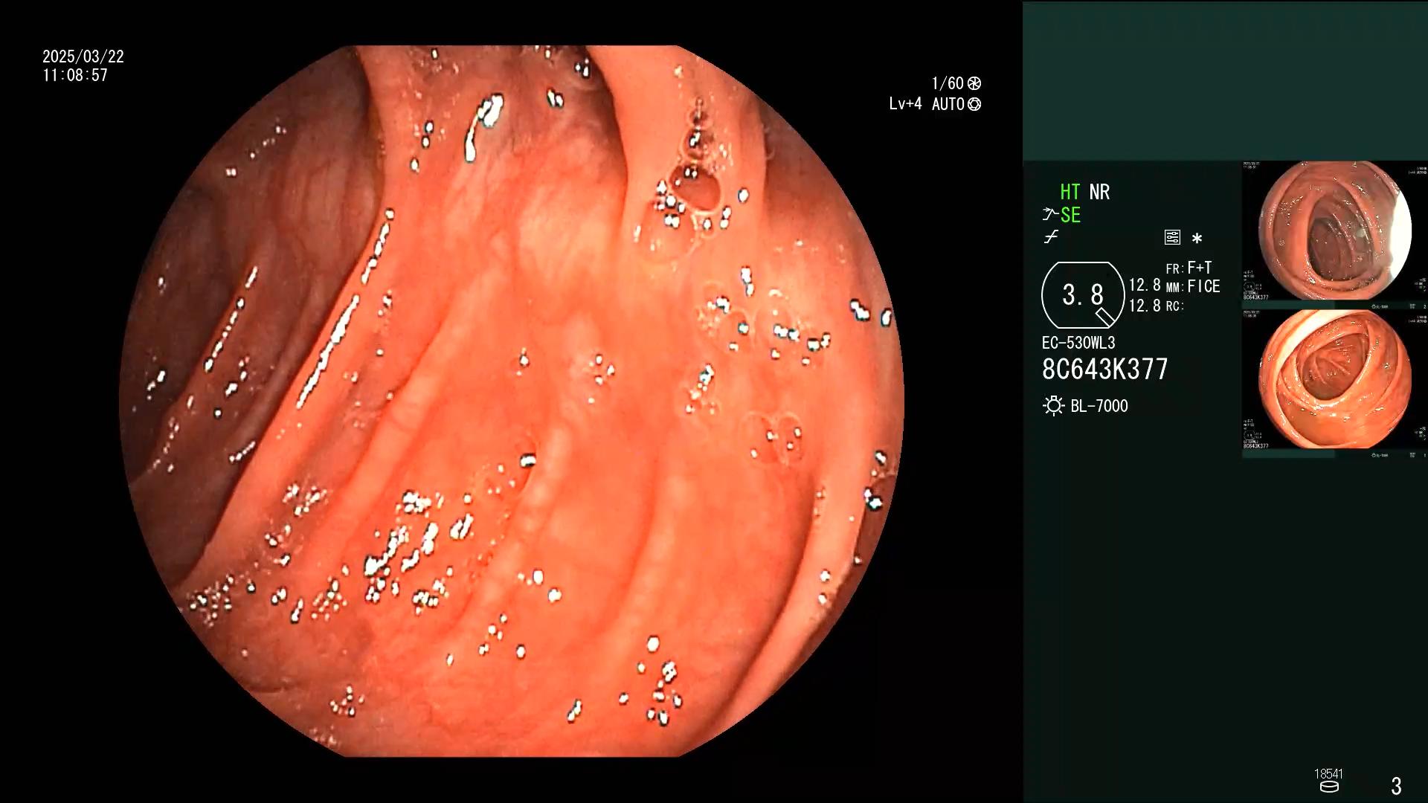Click the lower 12.8 value beside RC

tap(1145, 306)
